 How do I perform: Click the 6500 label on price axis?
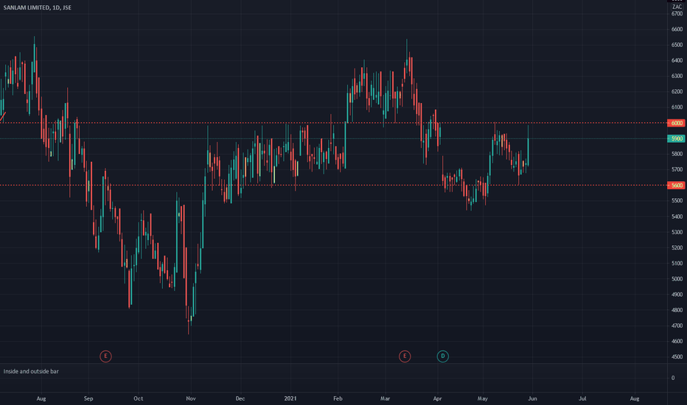click(x=677, y=45)
